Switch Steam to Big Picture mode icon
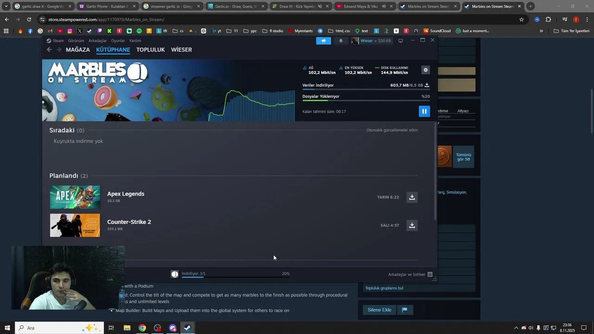This screenshot has height=334, width=594. click(400, 41)
